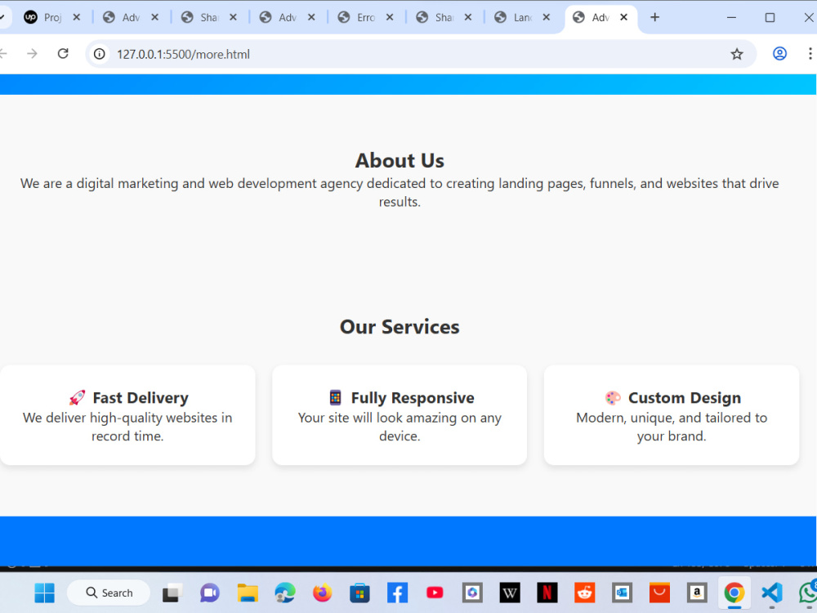Select the Fully Responsive card title

tap(413, 398)
